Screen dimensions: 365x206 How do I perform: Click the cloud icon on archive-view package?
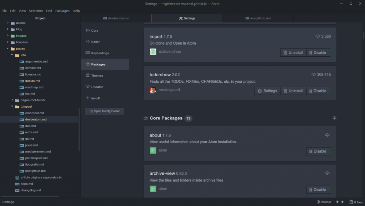[x=327, y=173]
